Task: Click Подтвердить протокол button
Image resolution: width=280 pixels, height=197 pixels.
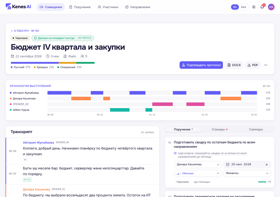Action: tap(201, 65)
